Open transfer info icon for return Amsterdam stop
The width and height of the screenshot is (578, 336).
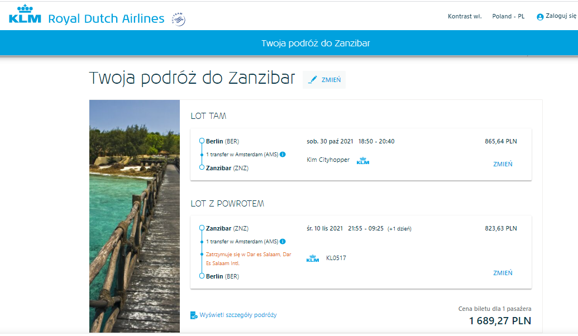click(x=283, y=241)
